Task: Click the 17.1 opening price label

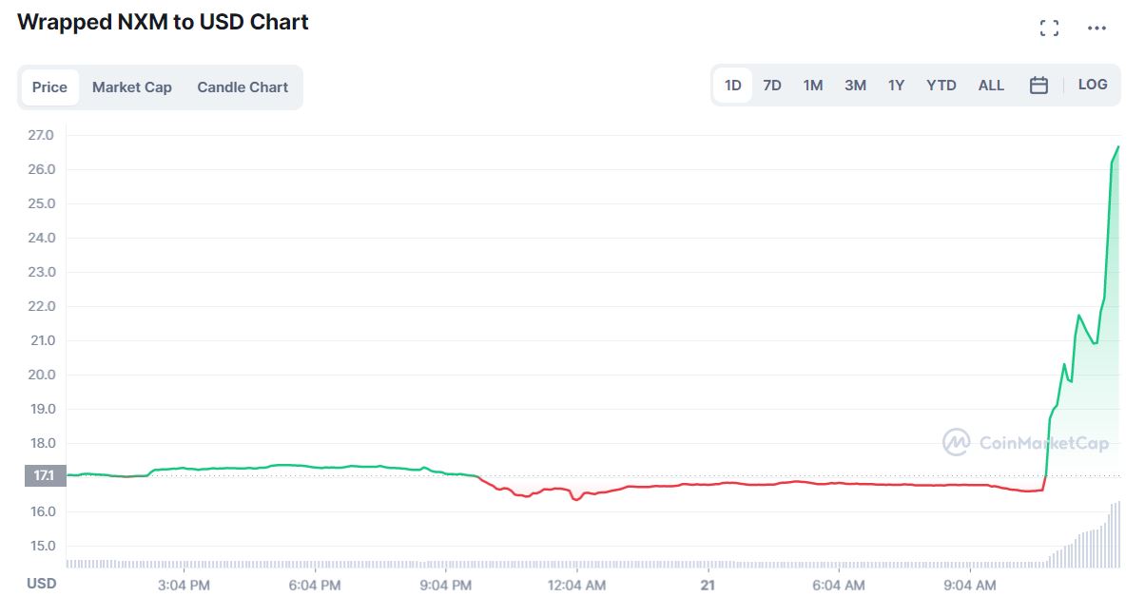Action: click(x=42, y=475)
